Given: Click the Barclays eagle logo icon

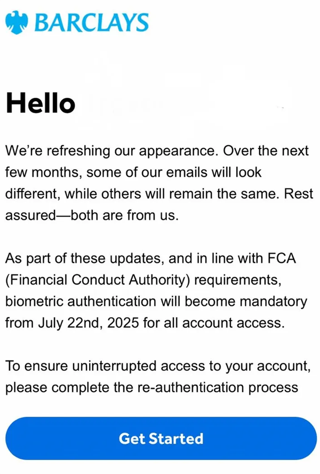Looking at the screenshot, I should [x=17, y=22].
